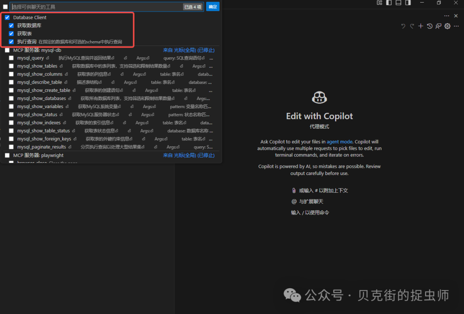Click the 已选 4 项 badge
Image resolution: width=464 pixels, height=314 pixels.
point(192,7)
